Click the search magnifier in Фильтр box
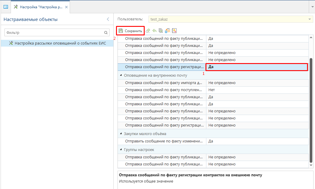Image resolution: width=315 pixels, height=189 pixels. 106,33
